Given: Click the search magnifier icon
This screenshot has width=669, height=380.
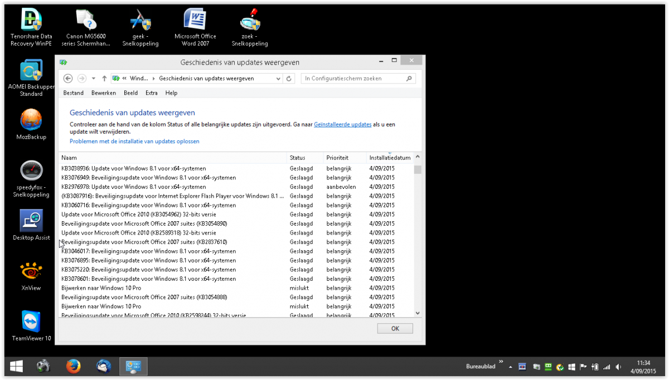Looking at the screenshot, I should click(x=410, y=79).
